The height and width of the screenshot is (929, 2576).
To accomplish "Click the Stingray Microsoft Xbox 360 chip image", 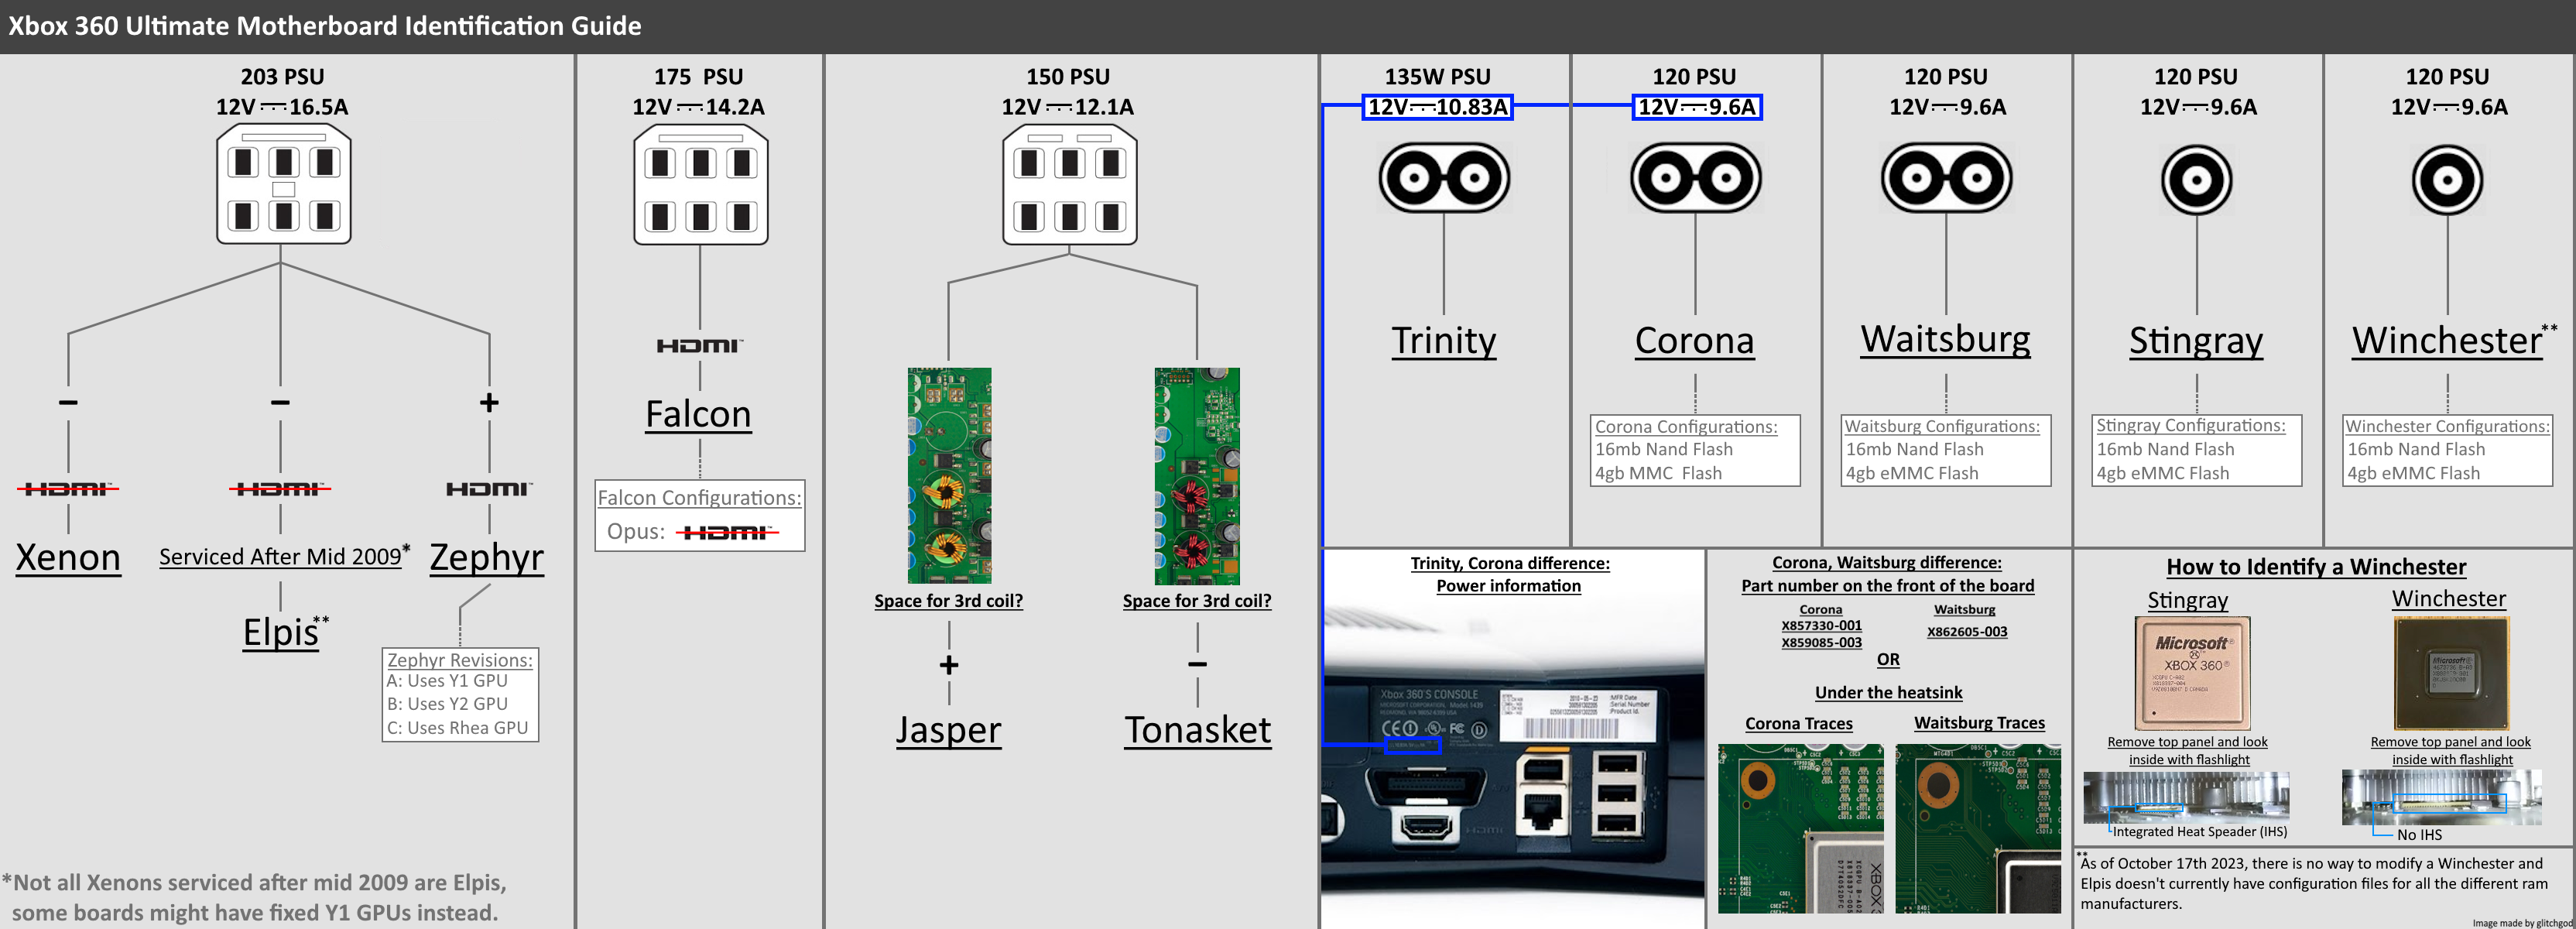I will tap(2192, 673).
